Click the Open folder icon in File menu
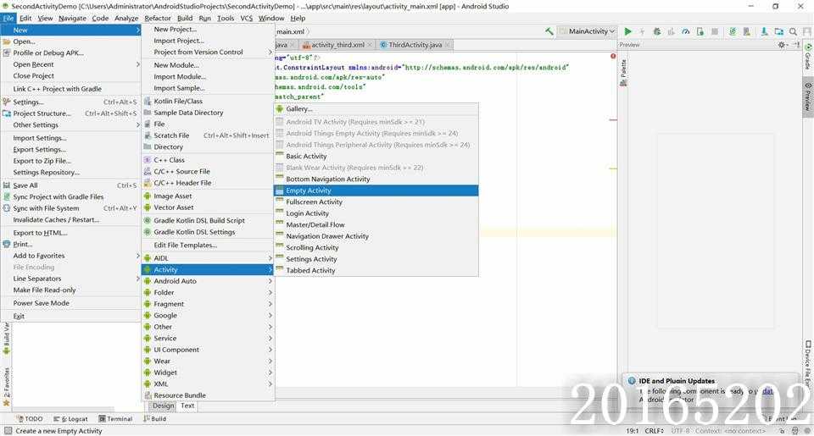The image size is (814, 436). (x=7, y=41)
